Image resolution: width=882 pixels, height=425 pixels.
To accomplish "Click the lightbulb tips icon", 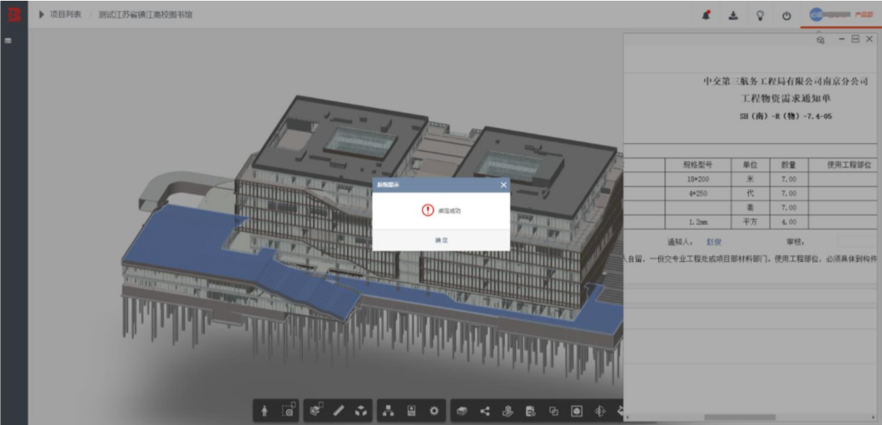I will tap(760, 16).
